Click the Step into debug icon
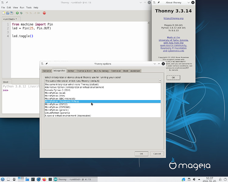Image resolution: width=228 pixels, height=182 pixels. (x=31, y=13)
